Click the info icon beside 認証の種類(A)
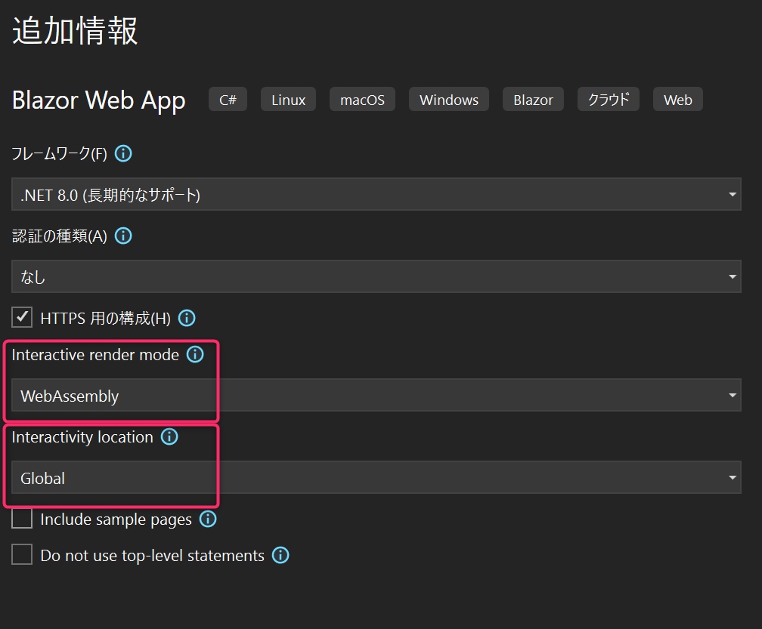 pyautogui.click(x=123, y=236)
